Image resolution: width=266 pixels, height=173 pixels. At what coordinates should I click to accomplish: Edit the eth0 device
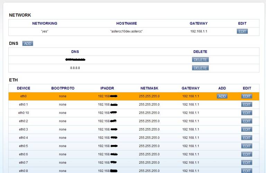pos(247,96)
